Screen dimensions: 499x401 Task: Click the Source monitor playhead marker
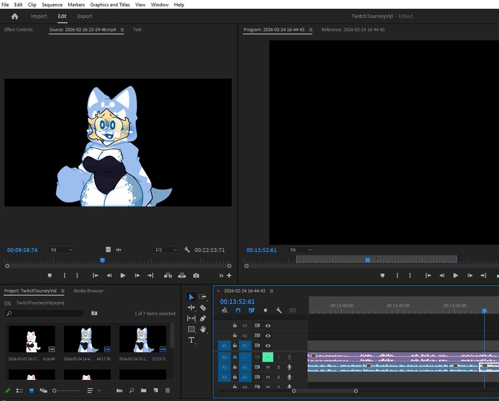click(x=102, y=260)
